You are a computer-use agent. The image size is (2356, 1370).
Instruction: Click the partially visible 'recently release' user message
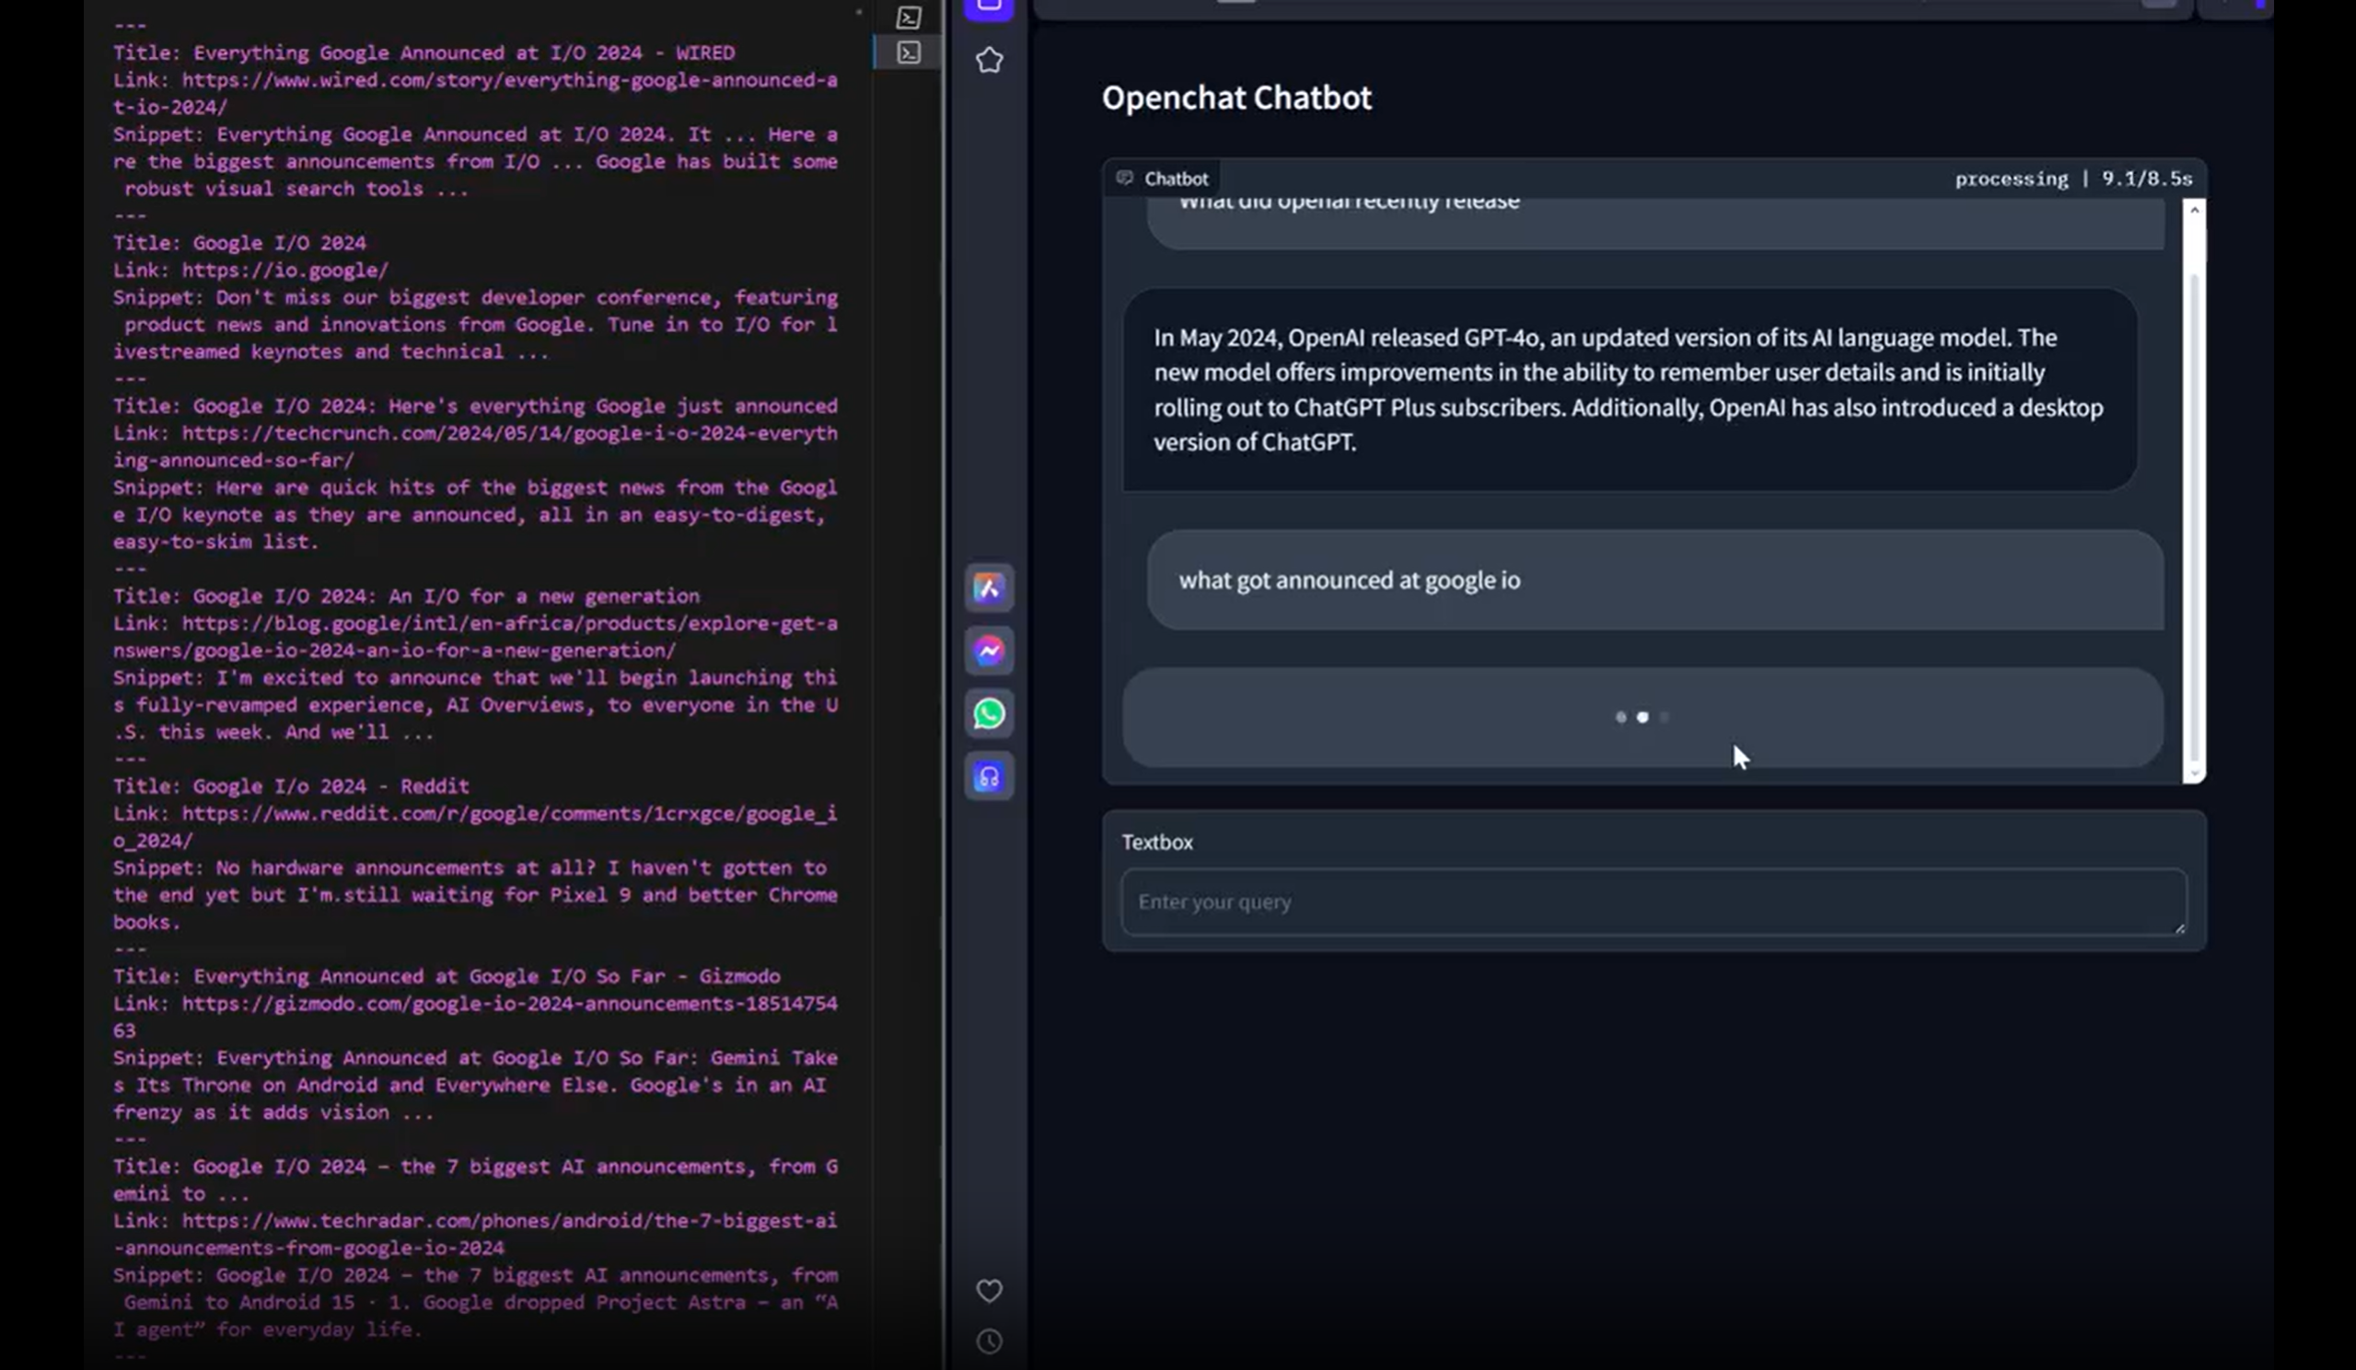(1654, 224)
